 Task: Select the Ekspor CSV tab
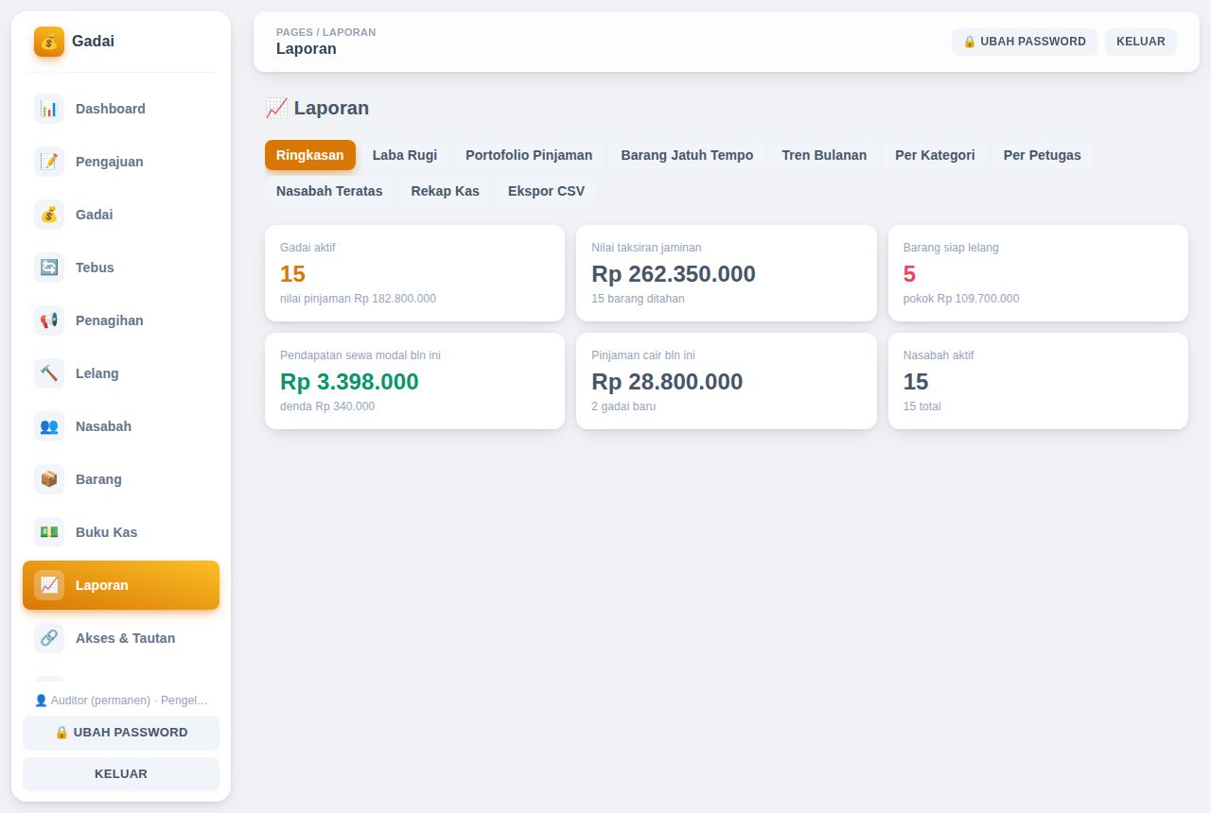pos(546,191)
